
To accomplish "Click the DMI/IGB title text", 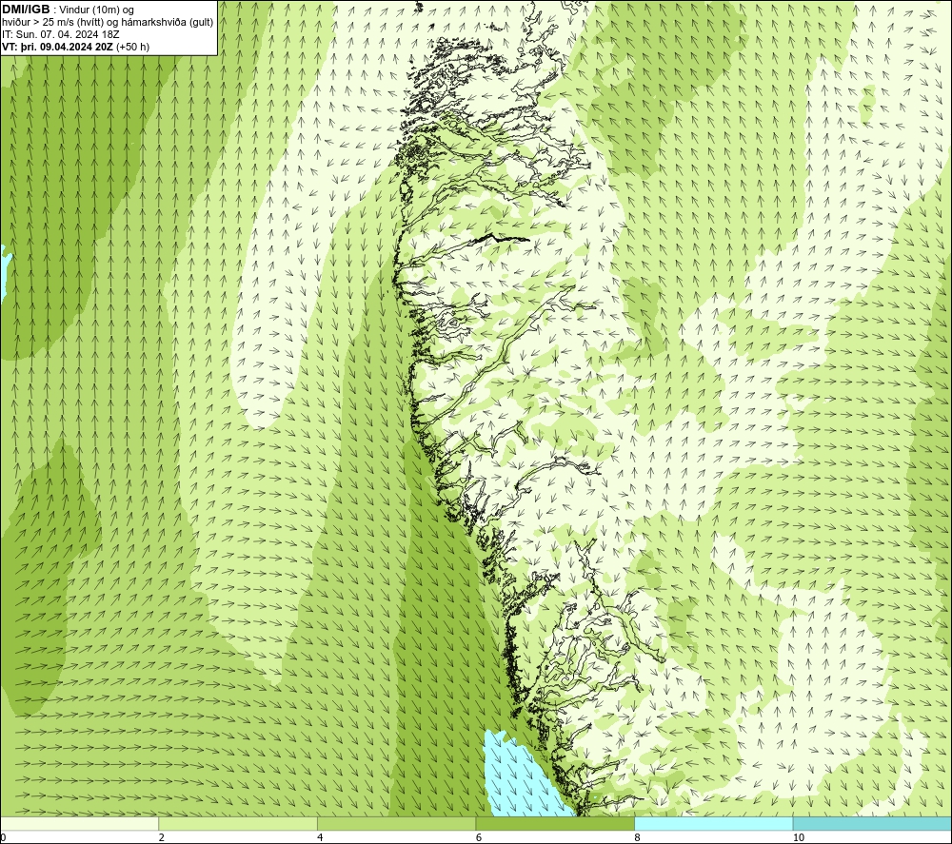I will pos(26,10).
